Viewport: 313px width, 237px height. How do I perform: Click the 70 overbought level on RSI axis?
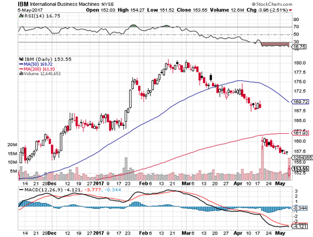pos(296,27)
